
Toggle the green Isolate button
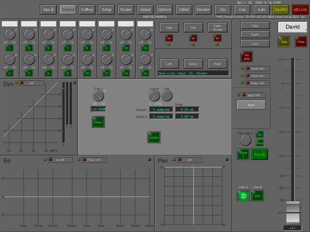tap(154, 137)
